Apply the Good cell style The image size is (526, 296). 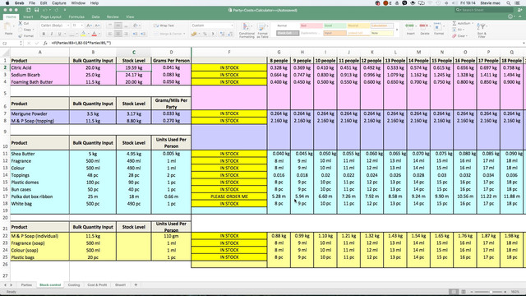(x=335, y=25)
